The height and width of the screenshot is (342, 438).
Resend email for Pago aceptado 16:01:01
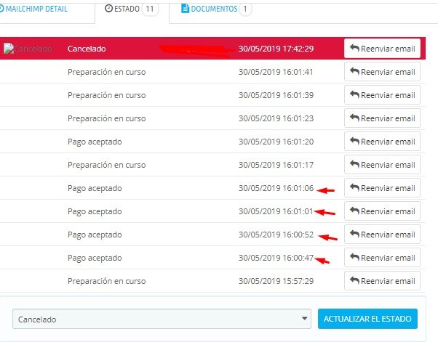(382, 211)
